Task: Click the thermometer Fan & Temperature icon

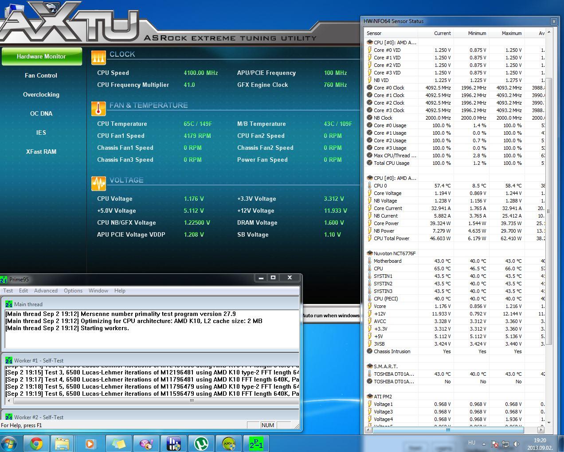Action: point(98,109)
